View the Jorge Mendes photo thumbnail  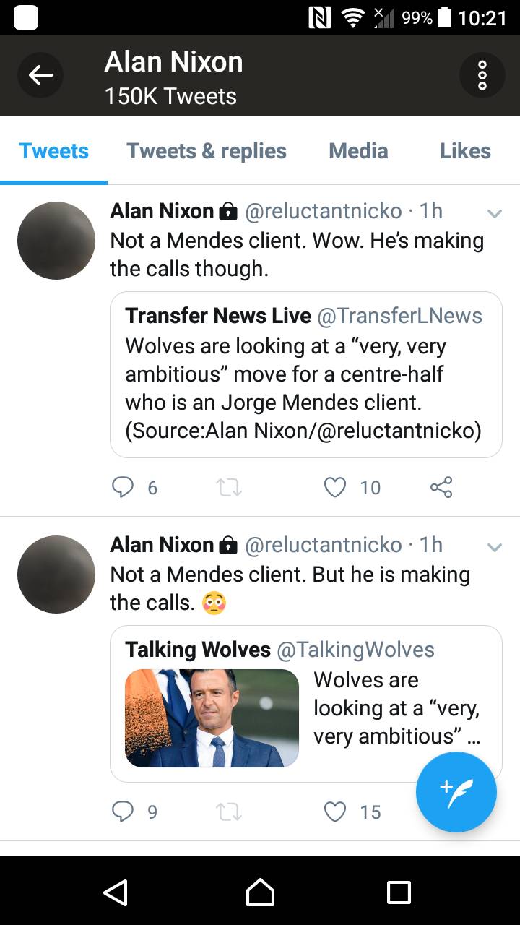(x=212, y=718)
